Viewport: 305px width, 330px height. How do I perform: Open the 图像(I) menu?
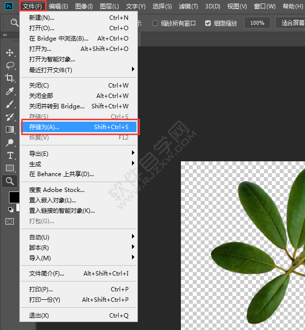tap(84, 6)
